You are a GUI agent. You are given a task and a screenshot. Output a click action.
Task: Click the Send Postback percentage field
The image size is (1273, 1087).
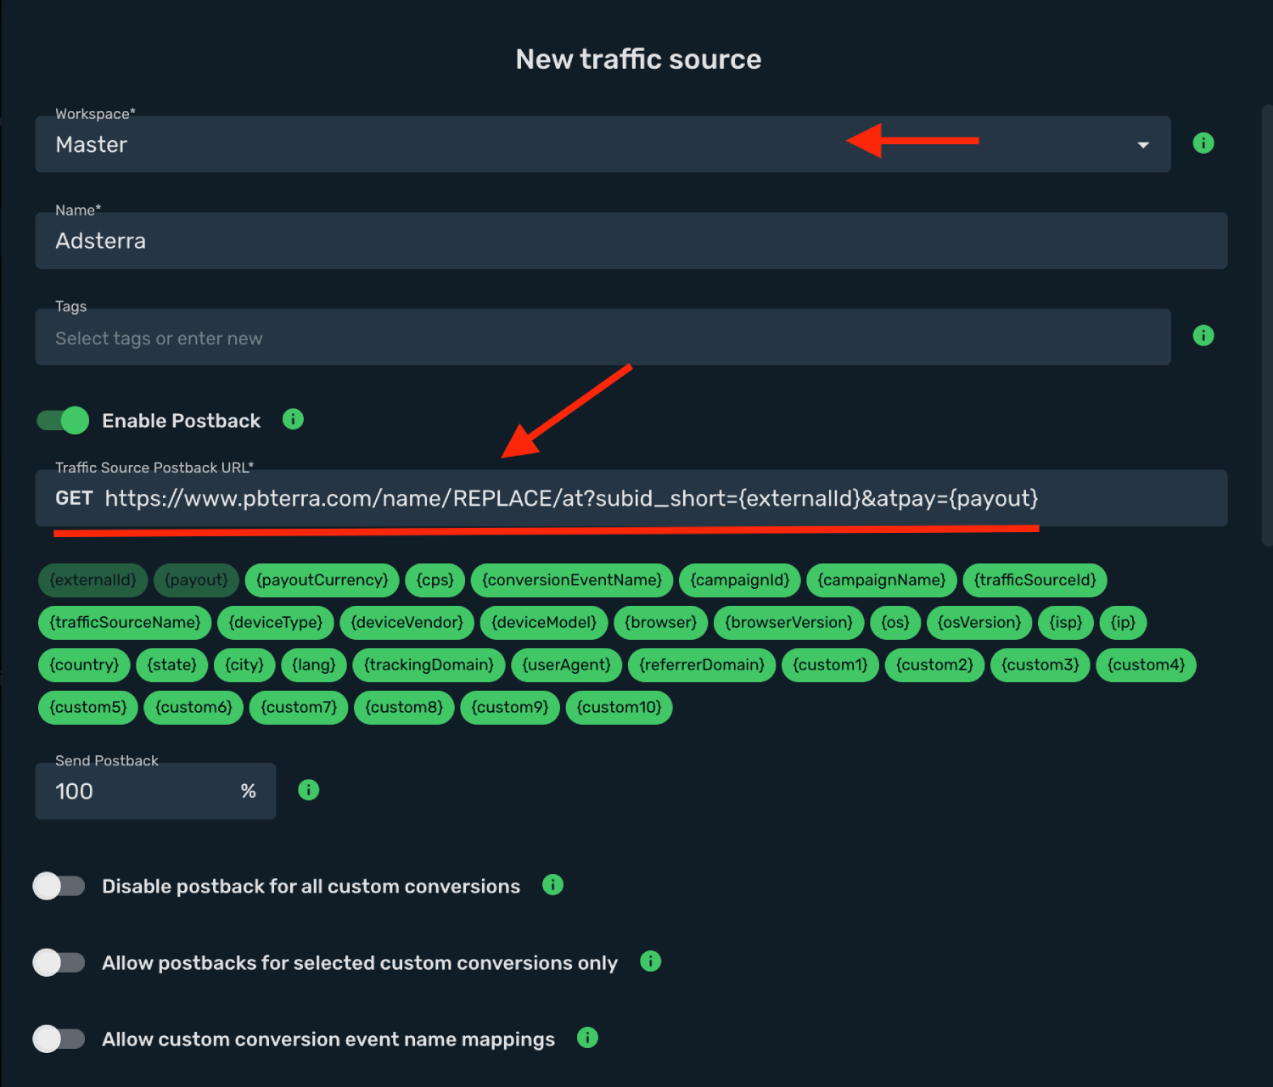coord(155,791)
